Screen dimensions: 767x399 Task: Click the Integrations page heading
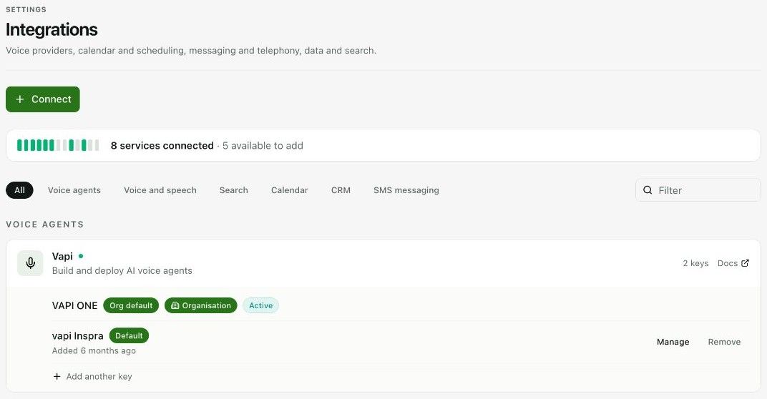pyautogui.click(x=52, y=30)
